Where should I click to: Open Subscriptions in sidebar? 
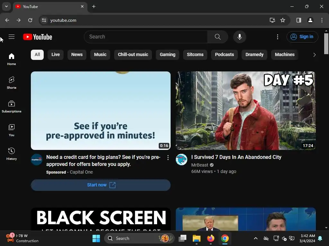point(12,106)
